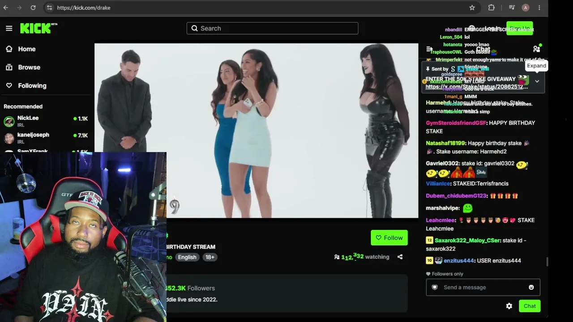Expand the pinned giveaway message

[537, 81]
